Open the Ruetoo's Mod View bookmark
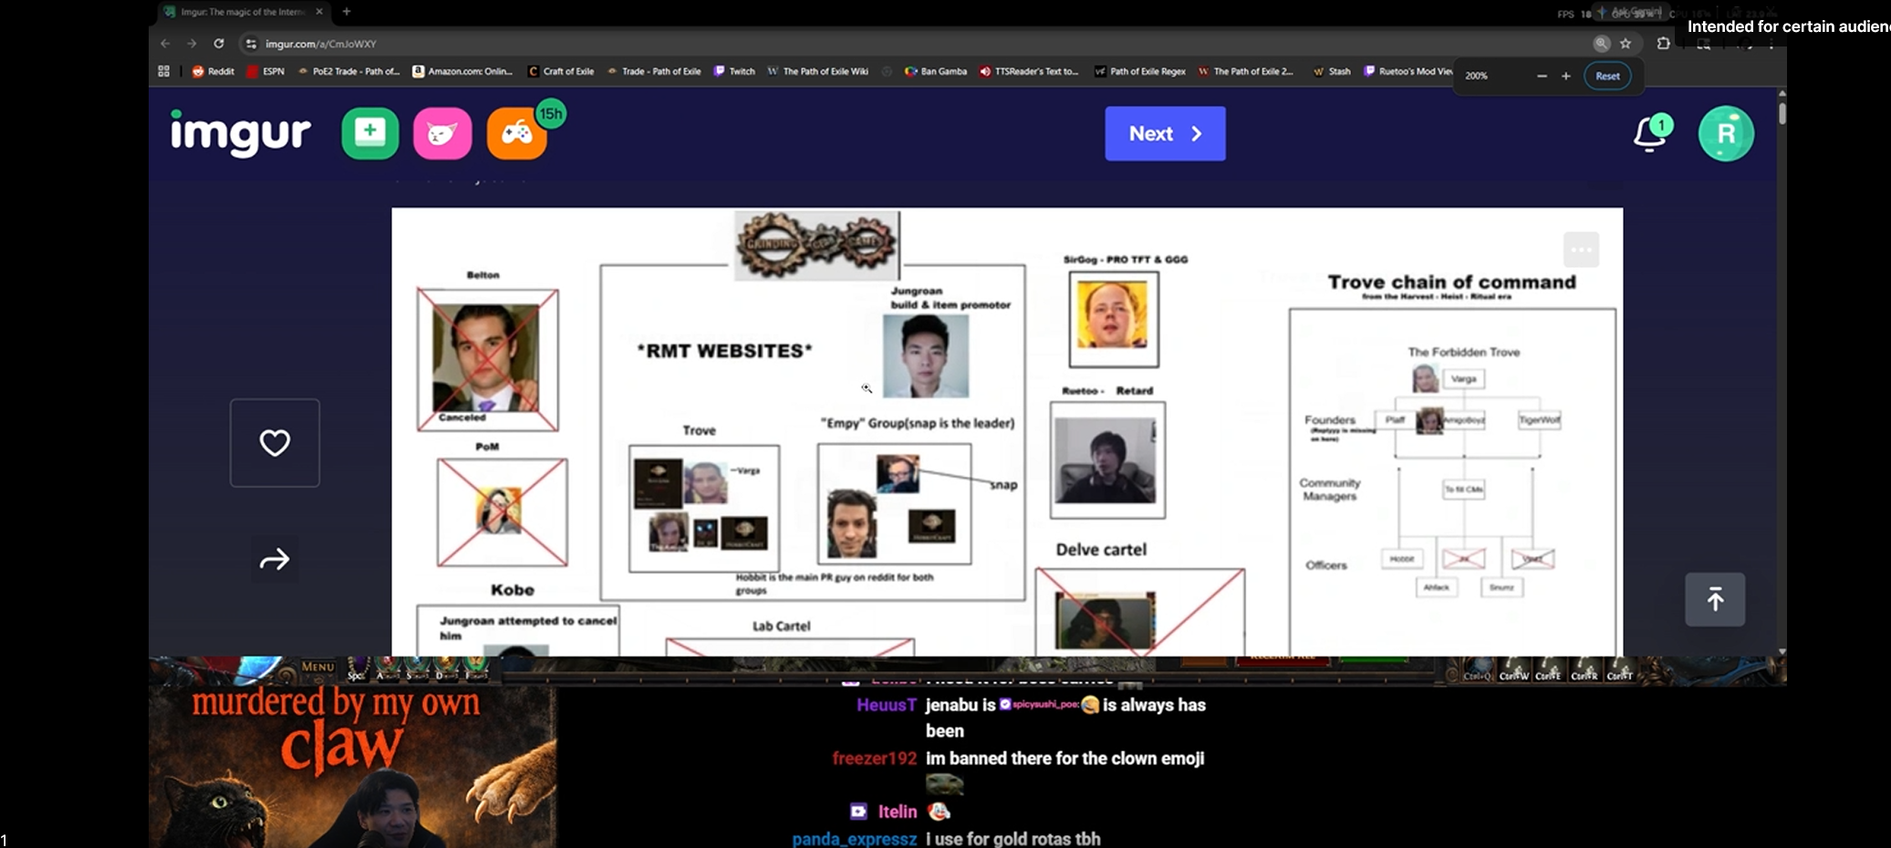1891x848 pixels. tap(1409, 71)
